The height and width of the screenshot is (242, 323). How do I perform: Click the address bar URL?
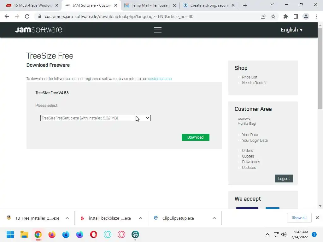click(x=119, y=16)
